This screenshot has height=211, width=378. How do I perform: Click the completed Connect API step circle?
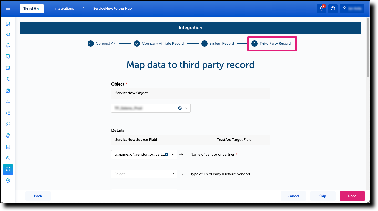tap(90, 43)
